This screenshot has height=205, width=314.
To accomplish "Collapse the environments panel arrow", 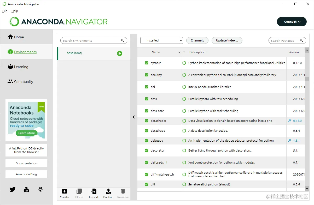I will point(134,117).
